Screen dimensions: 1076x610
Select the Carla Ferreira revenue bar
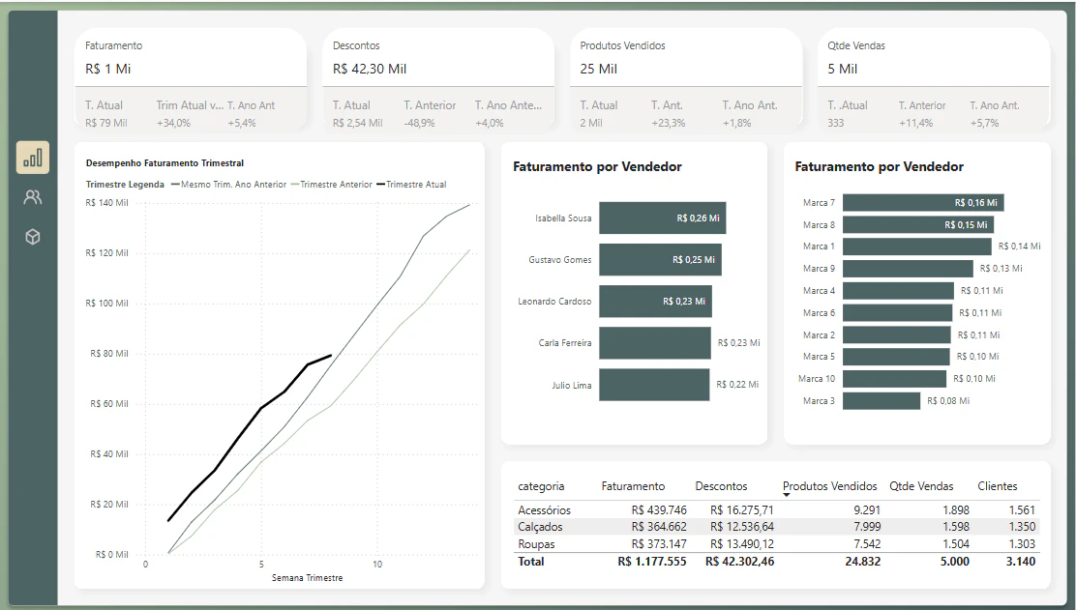pyautogui.click(x=655, y=342)
